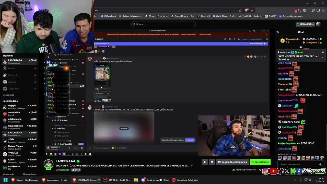Switch to the Amazon.com dji mic taskbar window
327x184 pixels.
[55, 180]
